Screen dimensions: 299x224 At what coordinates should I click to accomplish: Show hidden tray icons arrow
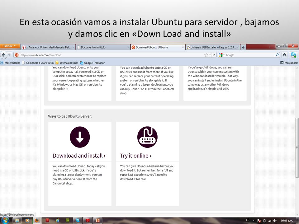pyautogui.click(x=254, y=221)
